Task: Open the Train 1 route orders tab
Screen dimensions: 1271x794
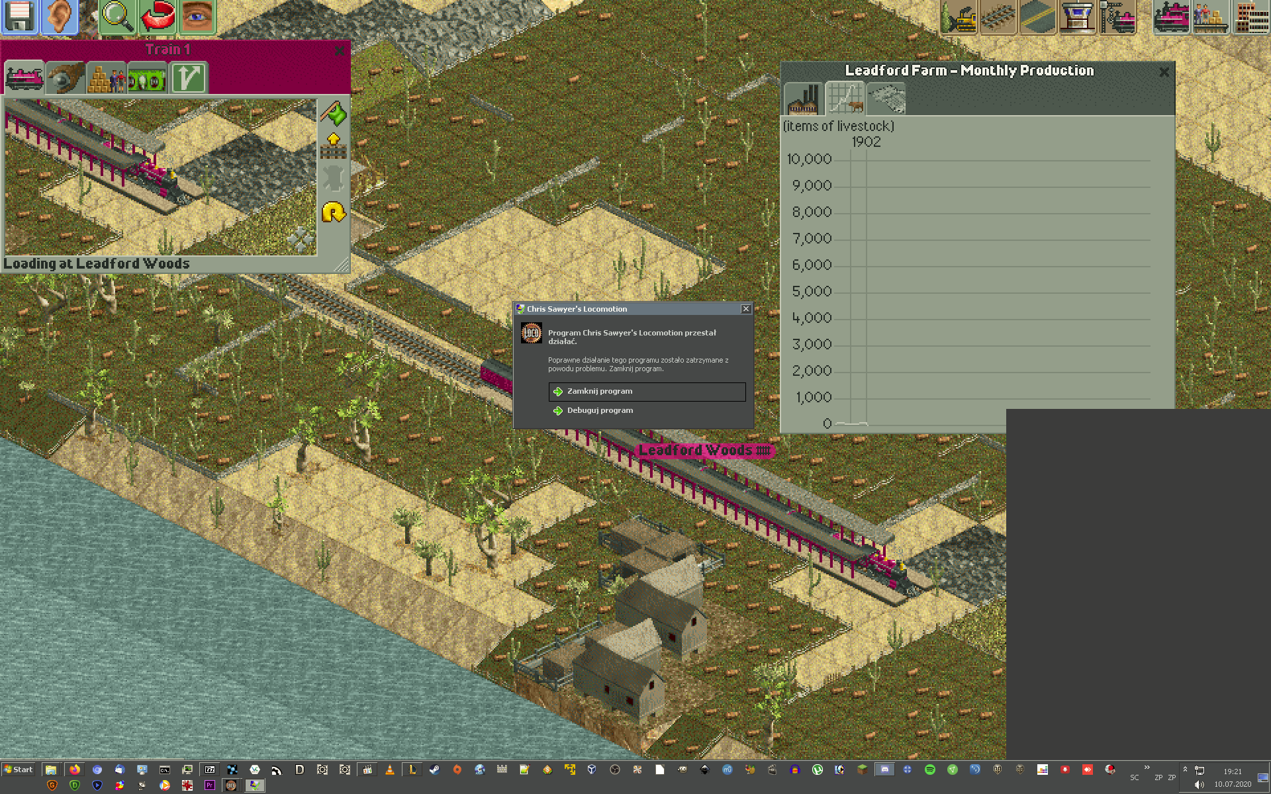Action: (188, 77)
